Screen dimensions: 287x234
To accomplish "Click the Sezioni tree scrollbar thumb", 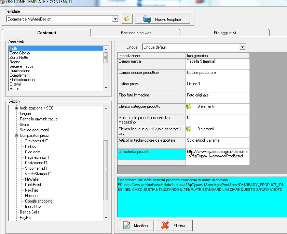I will coord(106,170).
